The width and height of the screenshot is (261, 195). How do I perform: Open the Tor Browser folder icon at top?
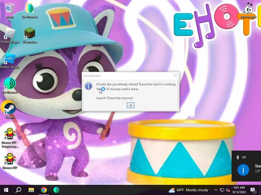coord(30,10)
